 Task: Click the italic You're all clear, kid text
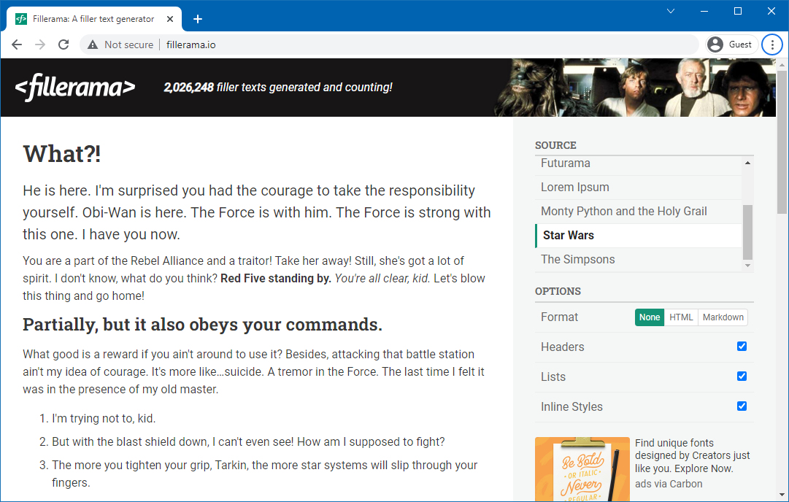382,278
